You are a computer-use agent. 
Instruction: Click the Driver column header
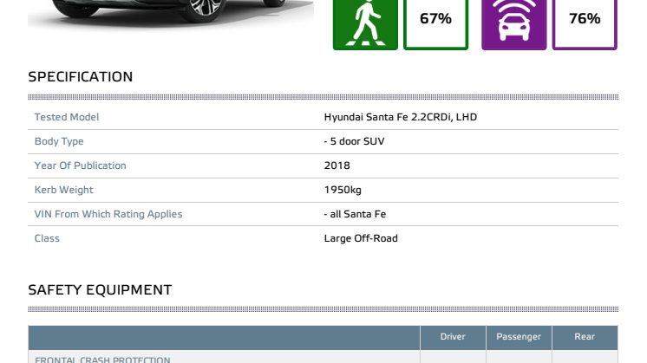tap(453, 337)
